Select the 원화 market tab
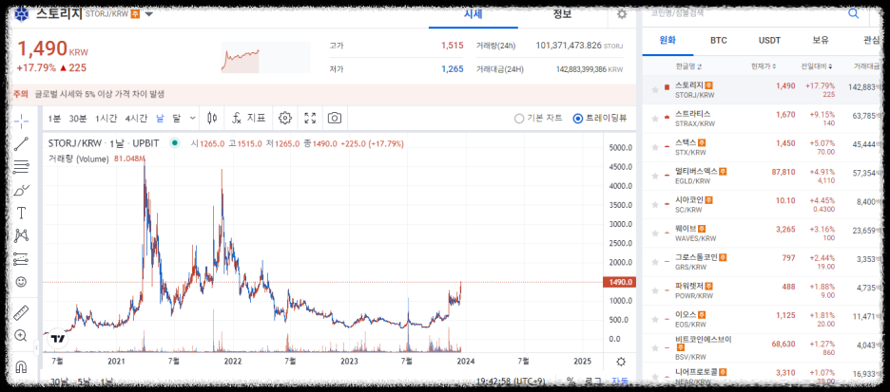This screenshot has height=392, width=890. point(667,40)
